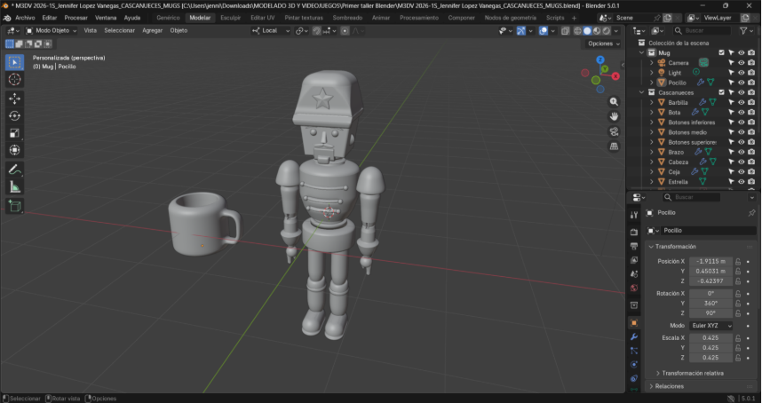Click the 3D Cursor tool

14,80
